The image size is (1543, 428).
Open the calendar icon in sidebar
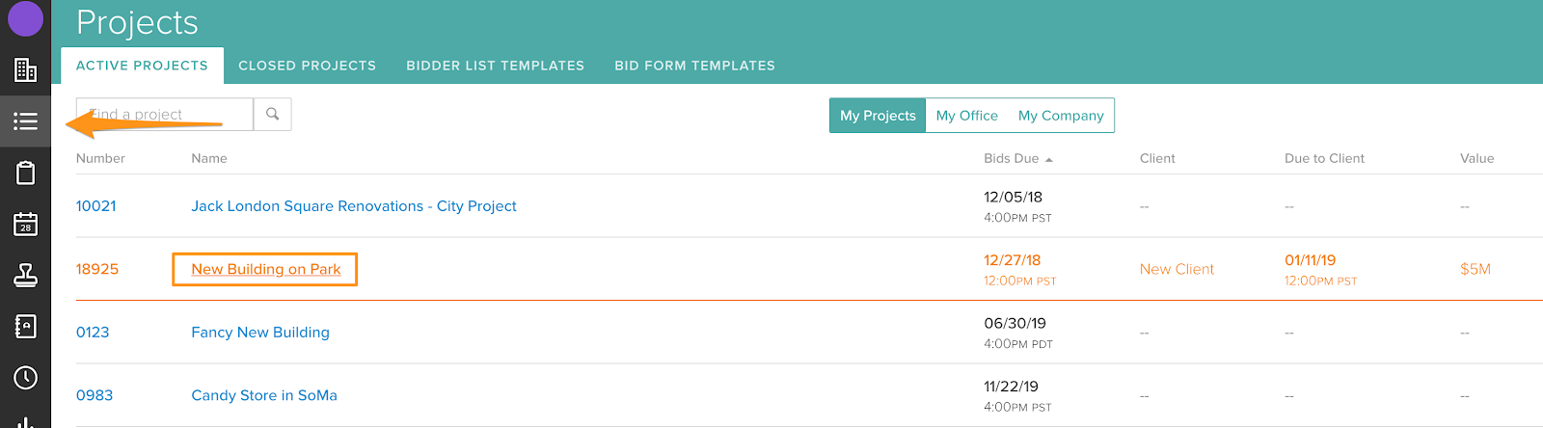tap(25, 224)
